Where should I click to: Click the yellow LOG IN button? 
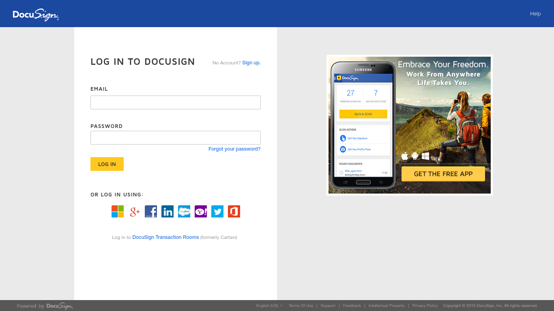107,164
